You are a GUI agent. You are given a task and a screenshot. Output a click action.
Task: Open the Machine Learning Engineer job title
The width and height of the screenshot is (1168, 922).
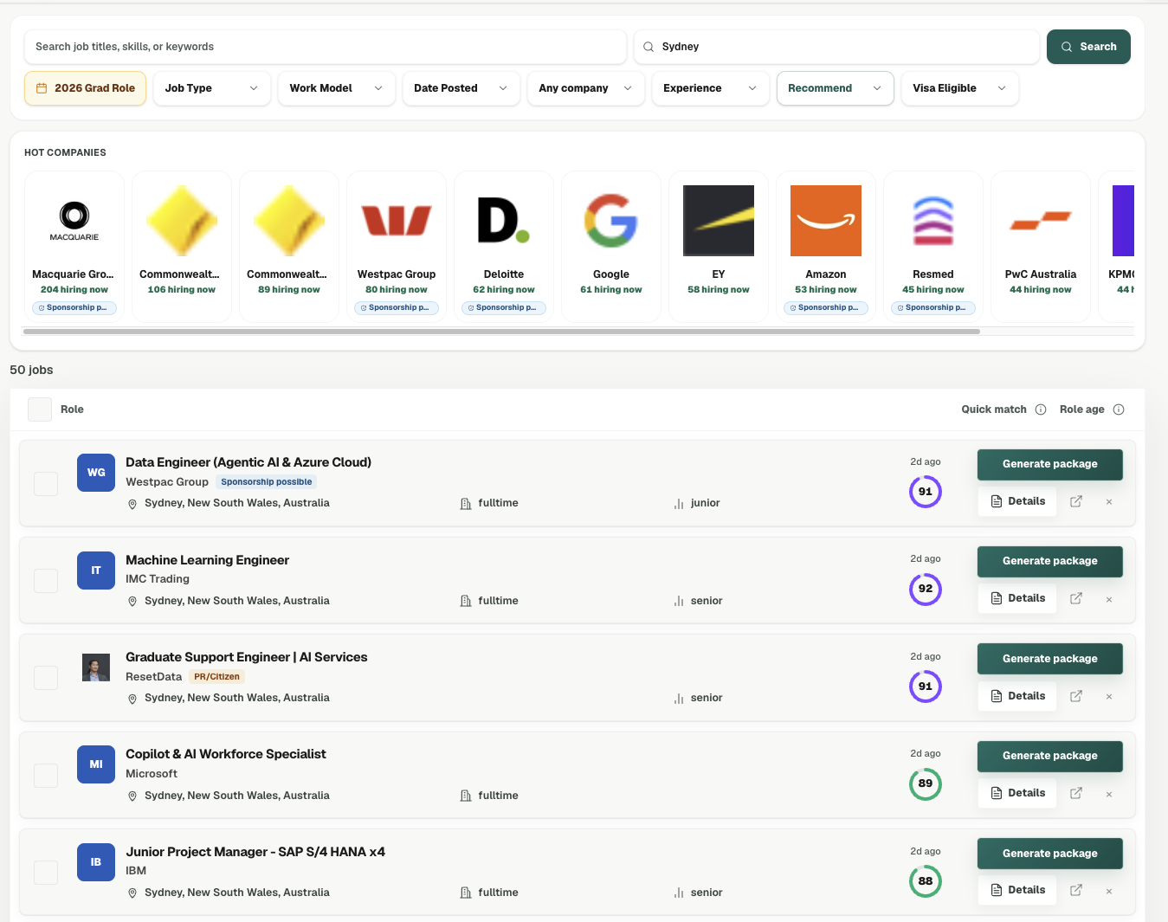click(x=208, y=560)
